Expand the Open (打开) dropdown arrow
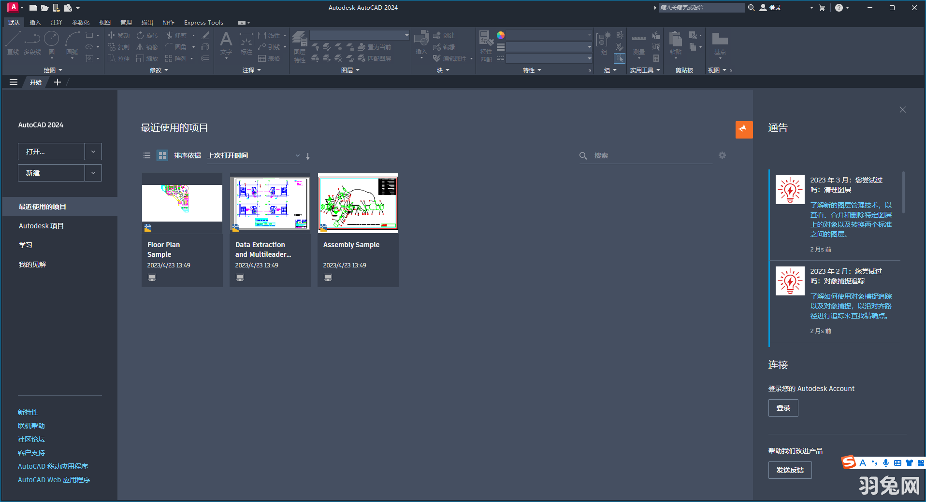926x502 pixels. [93, 152]
